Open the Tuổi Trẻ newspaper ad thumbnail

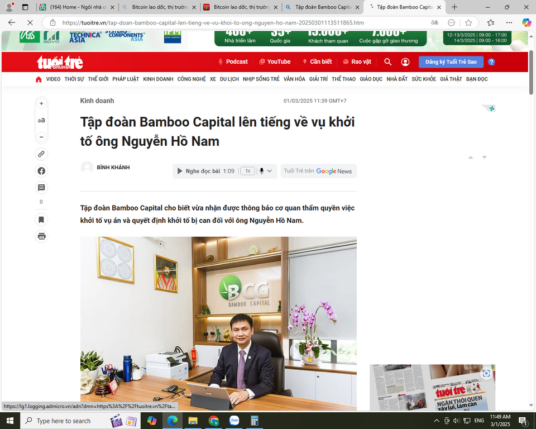click(432, 387)
